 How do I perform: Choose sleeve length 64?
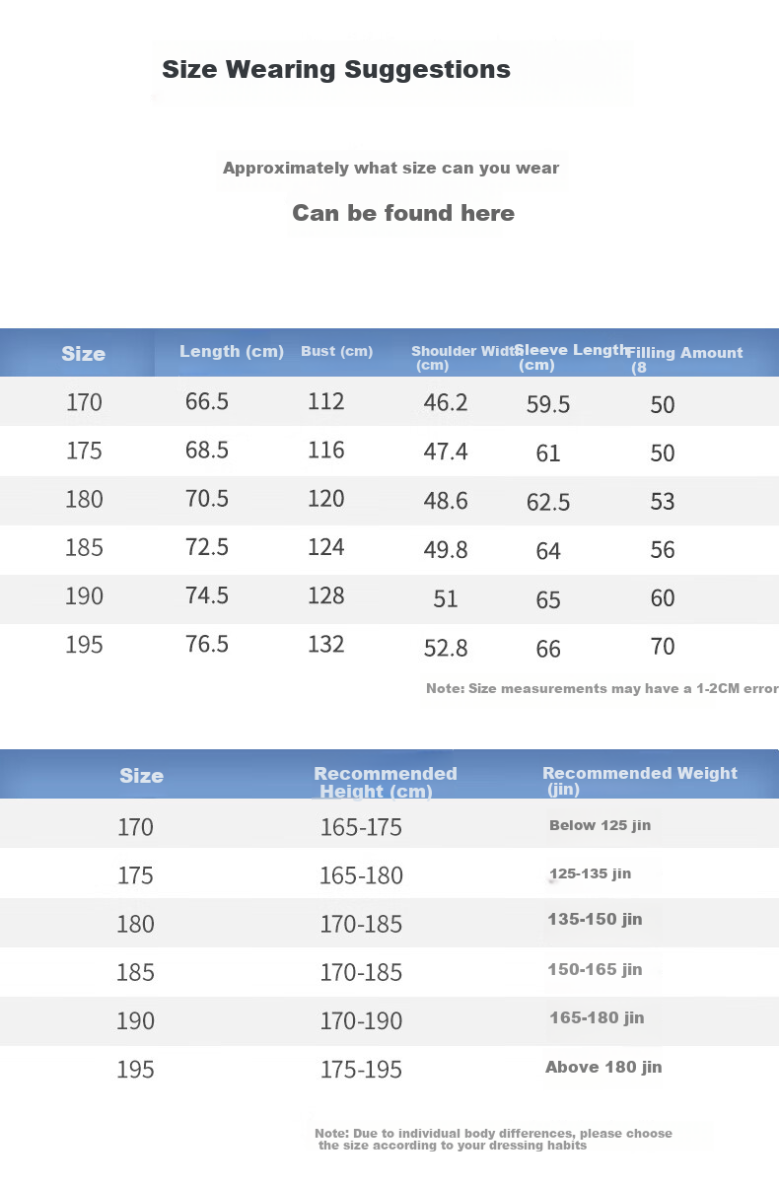click(x=548, y=551)
